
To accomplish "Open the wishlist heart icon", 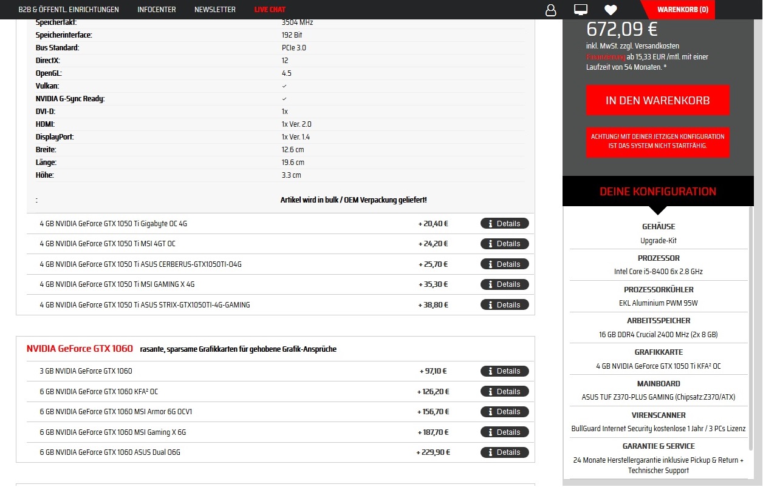I will point(611,10).
